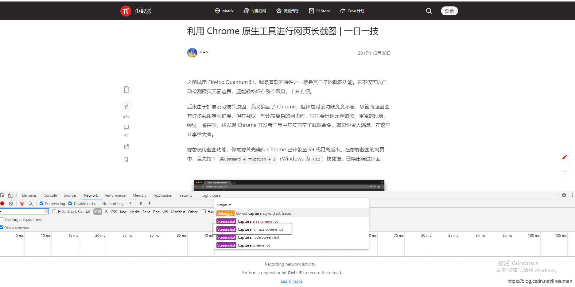Toggle Disable cache checkbox
Viewport: 575px width, 287px height.
[x=70, y=203]
